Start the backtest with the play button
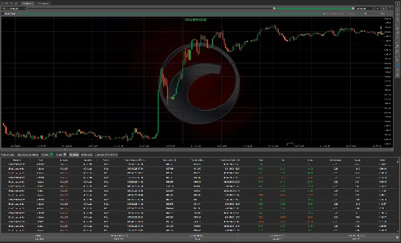This screenshot has width=401, height=243. [x=378, y=9]
